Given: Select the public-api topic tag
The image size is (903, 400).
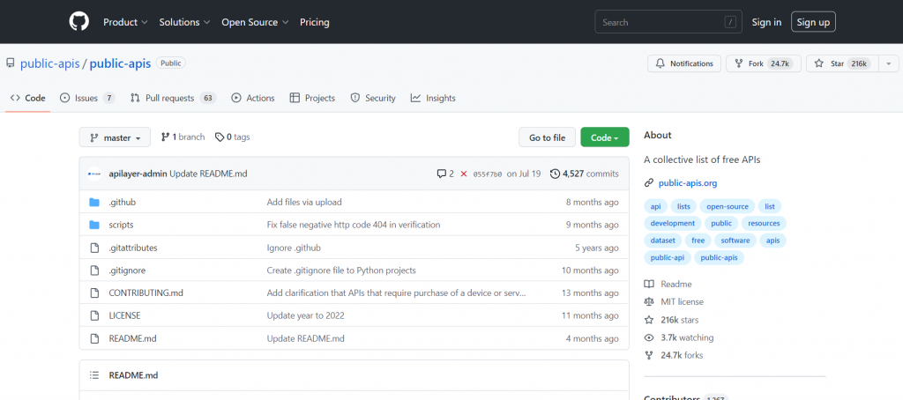Looking at the screenshot, I should coord(667,258).
